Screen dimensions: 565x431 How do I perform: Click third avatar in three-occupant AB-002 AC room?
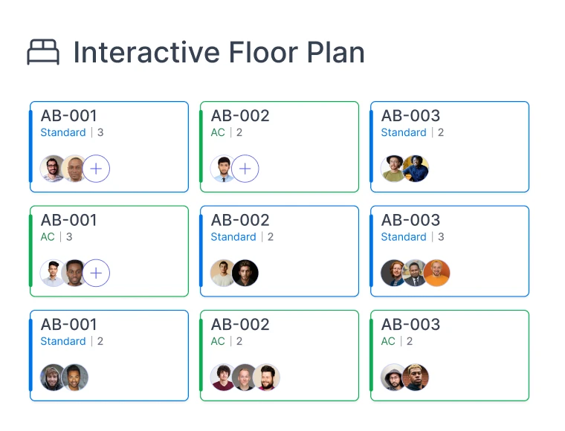coord(266,377)
